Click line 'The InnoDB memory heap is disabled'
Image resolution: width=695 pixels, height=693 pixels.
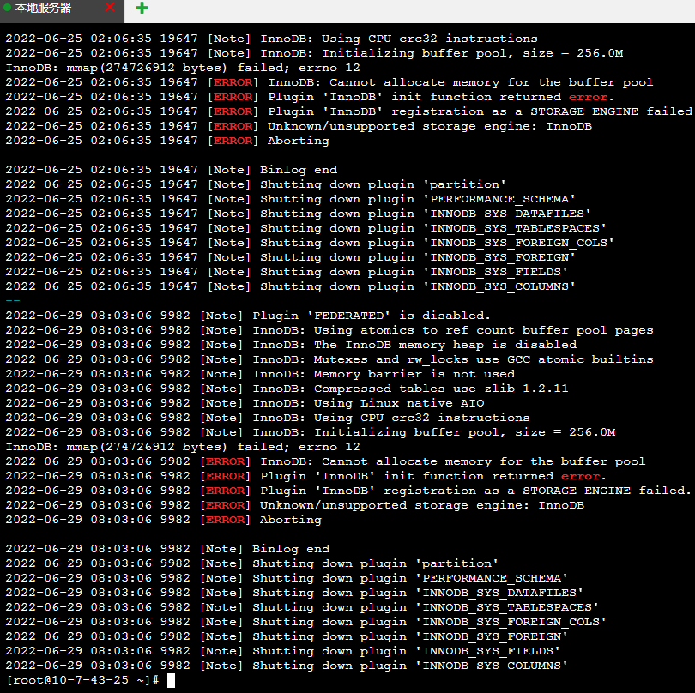tap(291, 345)
